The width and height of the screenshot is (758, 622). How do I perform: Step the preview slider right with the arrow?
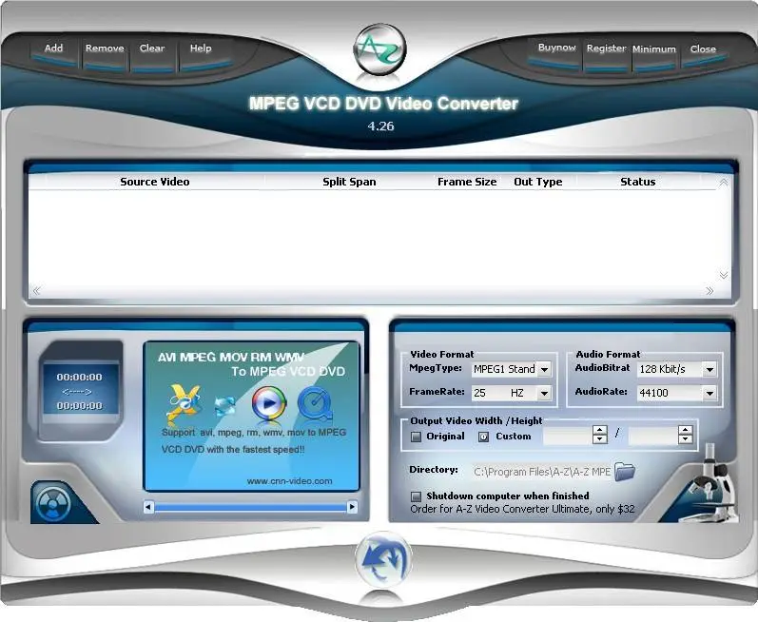click(x=353, y=507)
